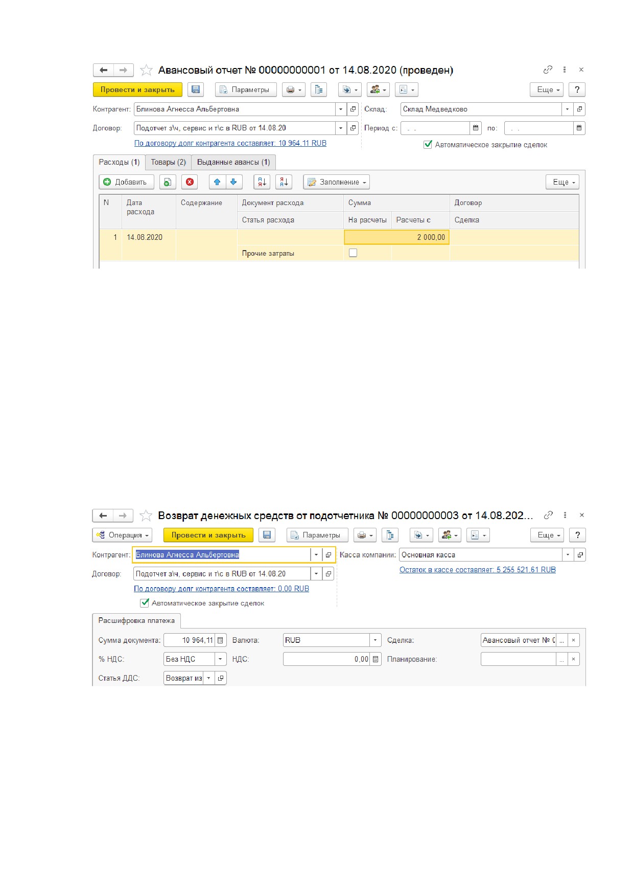Move the expense row up
The width and height of the screenshot is (633, 896).
click(x=217, y=182)
